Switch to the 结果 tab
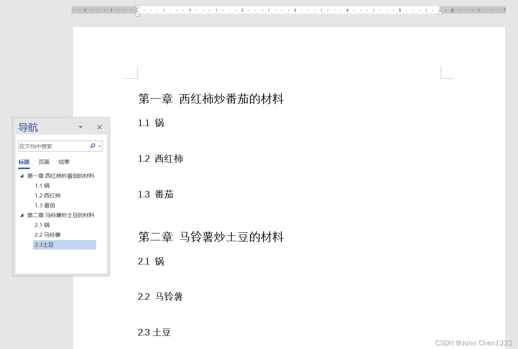The height and width of the screenshot is (349, 518). tap(64, 162)
